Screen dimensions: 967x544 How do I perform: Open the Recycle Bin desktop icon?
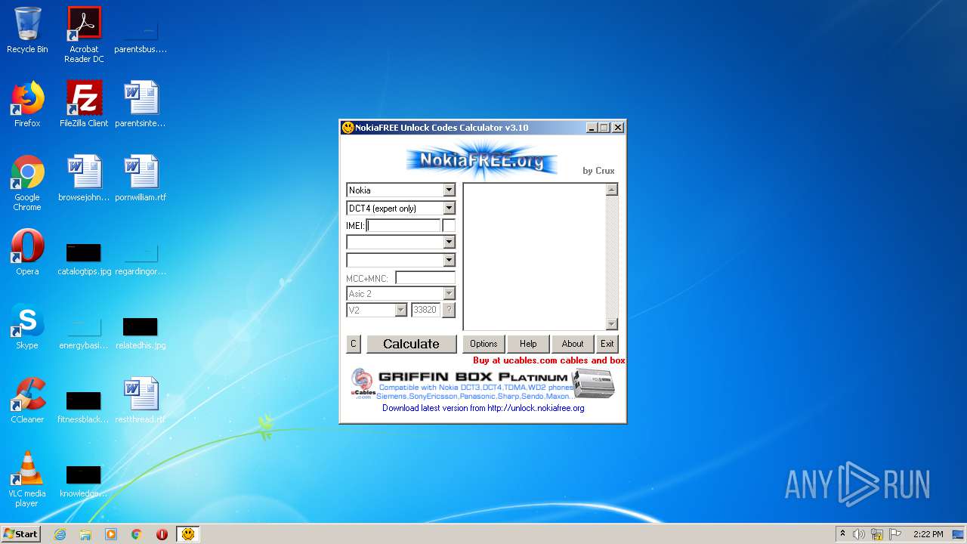coord(27,30)
